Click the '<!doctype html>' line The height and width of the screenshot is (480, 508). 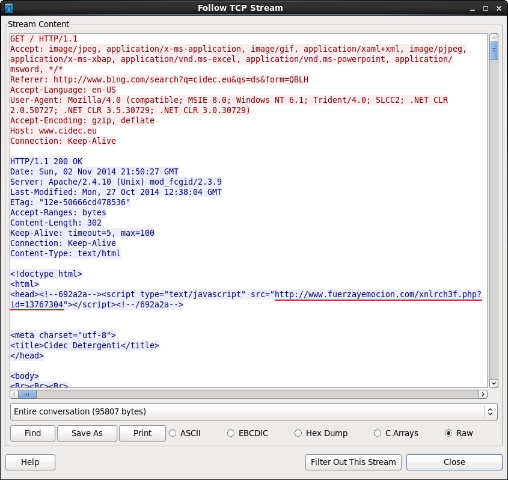[46, 274]
